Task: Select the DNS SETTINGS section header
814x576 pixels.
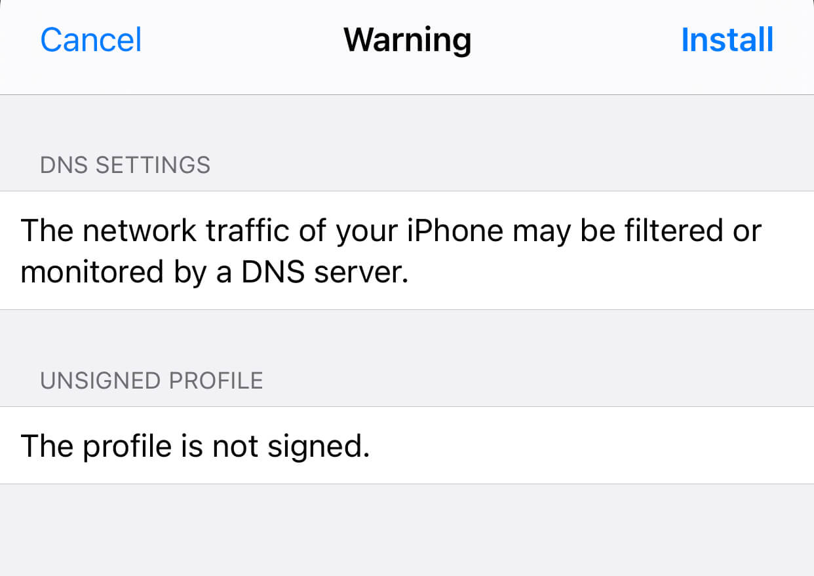Action: (x=125, y=165)
